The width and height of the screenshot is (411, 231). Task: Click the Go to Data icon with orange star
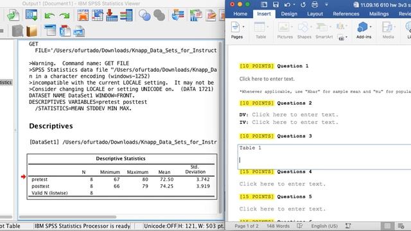tap(83, 15)
